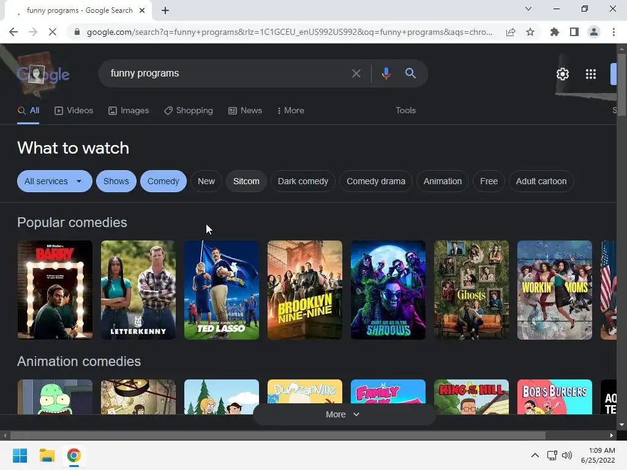This screenshot has height=470, width=627.
Task: Open the Ghosts show poster
Action: (471, 290)
